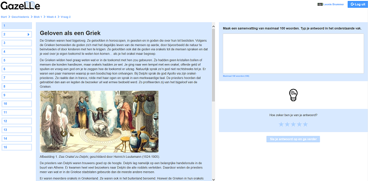Image resolution: width=368 pixels, height=181 pixels.
Task: Select question 11 in sidebar
Action: [16, 113]
